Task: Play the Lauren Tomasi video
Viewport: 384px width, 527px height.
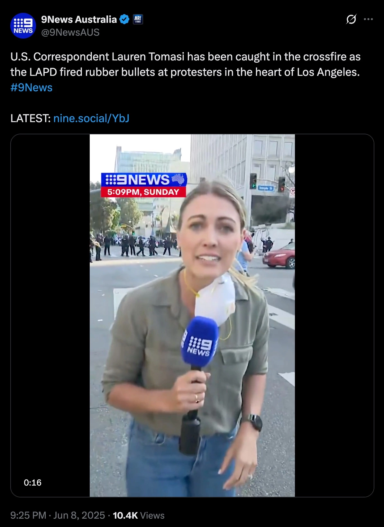Action: pyautogui.click(x=192, y=316)
